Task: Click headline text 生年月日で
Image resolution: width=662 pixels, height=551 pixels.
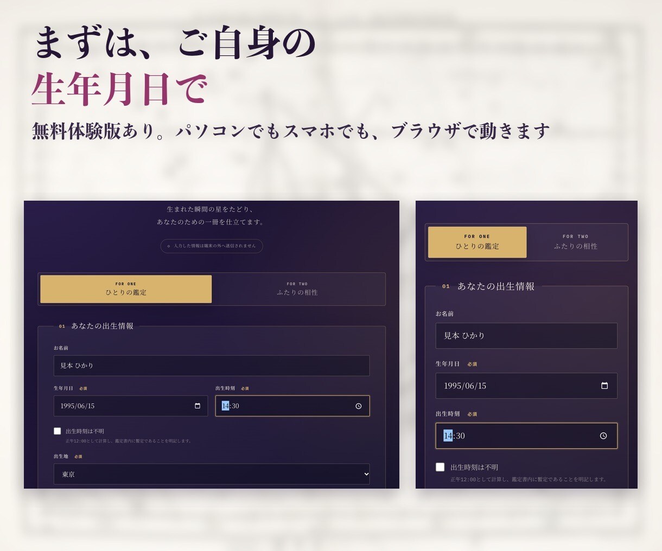Action: tap(120, 89)
